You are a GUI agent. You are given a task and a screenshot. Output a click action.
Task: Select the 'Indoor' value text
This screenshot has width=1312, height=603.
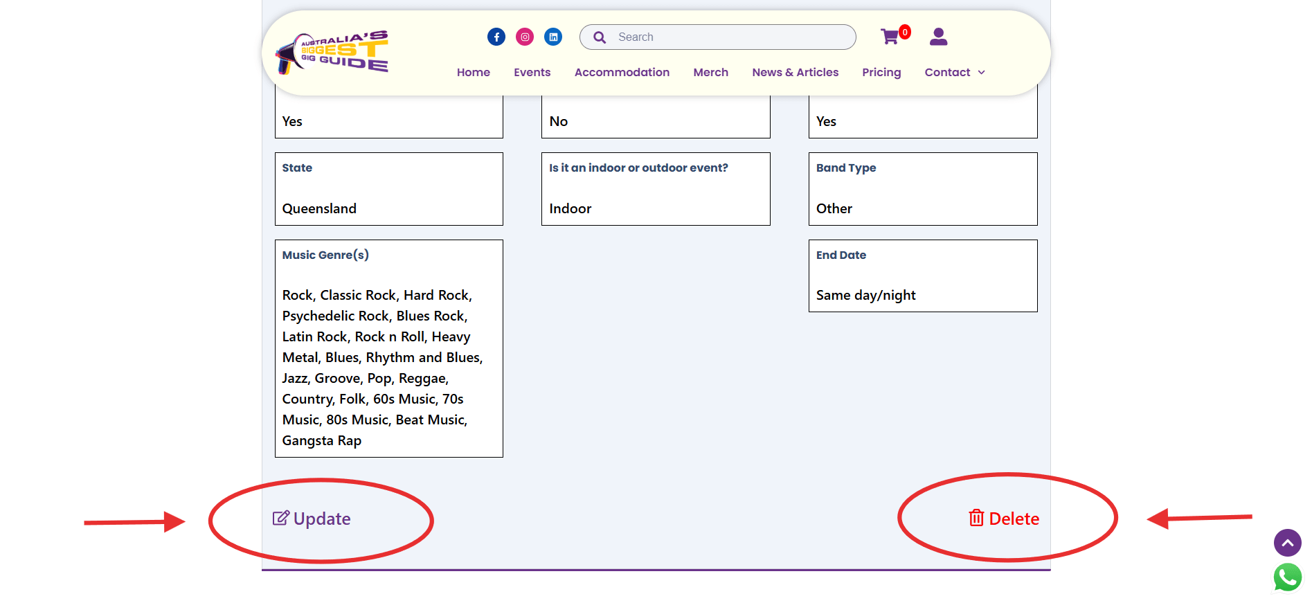570,208
